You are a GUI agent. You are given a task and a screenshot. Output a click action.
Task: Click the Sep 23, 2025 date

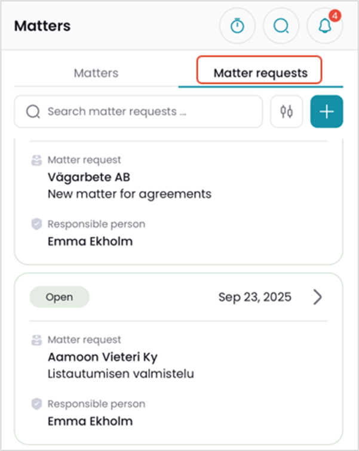pos(255,297)
